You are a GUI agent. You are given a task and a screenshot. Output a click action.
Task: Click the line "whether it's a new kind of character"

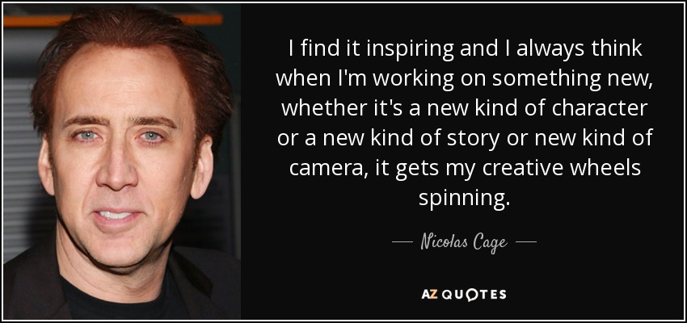click(464, 108)
